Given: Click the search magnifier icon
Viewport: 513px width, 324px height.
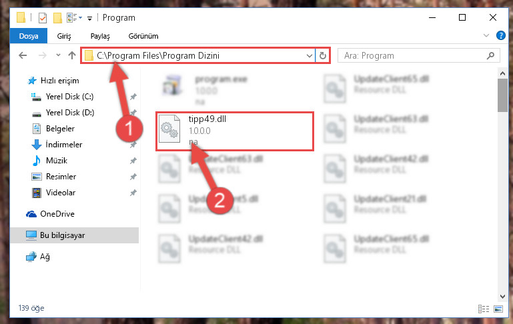Looking at the screenshot, I should (x=490, y=56).
